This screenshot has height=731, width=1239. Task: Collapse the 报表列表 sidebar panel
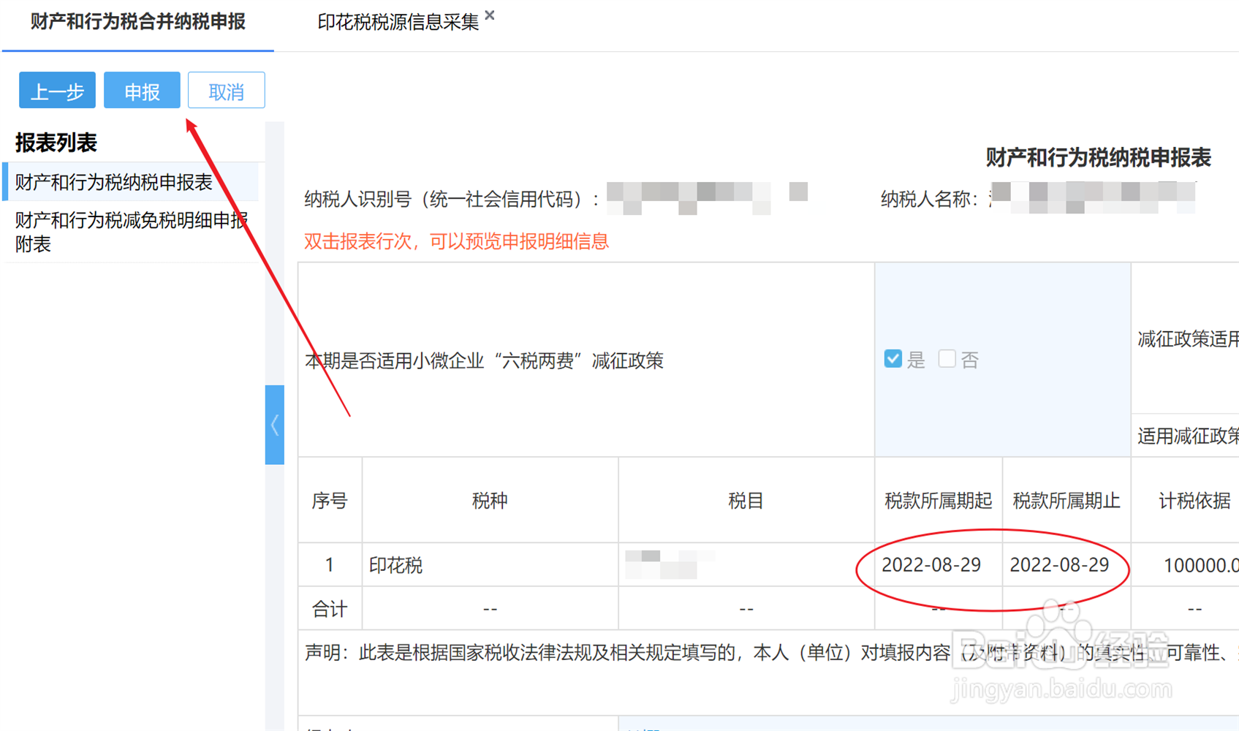click(x=274, y=424)
